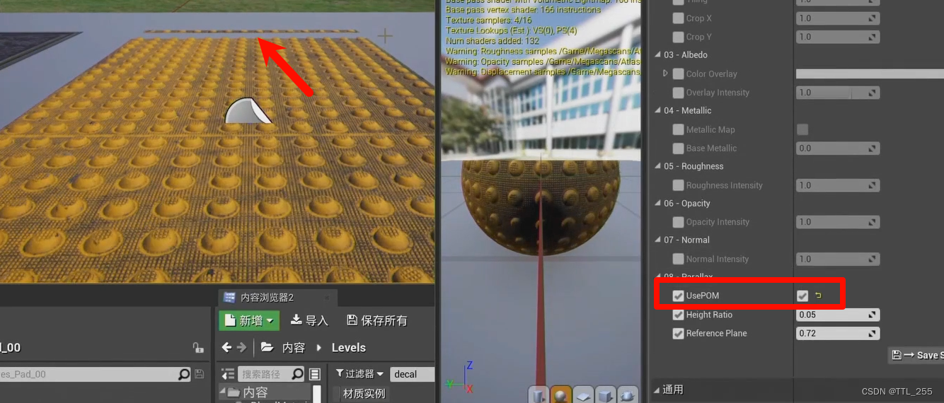Screen dimensions: 944x403
Task: Open the 过滤器 filters dropdown
Action: pyautogui.click(x=359, y=374)
